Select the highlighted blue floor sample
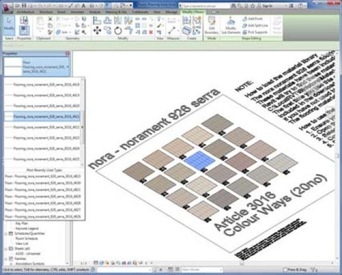This screenshot has width=342, height=275. click(x=199, y=161)
